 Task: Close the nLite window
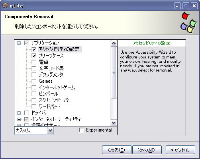tap(194, 6)
